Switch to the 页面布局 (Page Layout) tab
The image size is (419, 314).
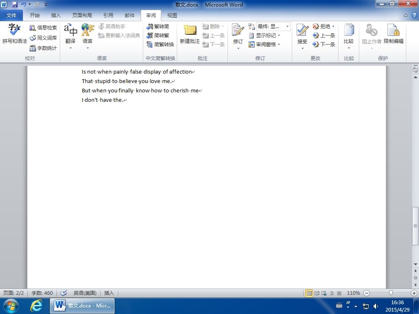pyautogui.click(x=82, y=16)
